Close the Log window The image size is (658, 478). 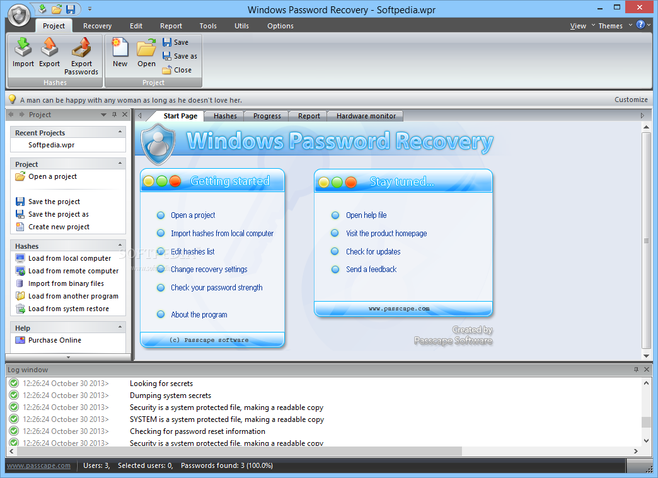click(647, 370)
